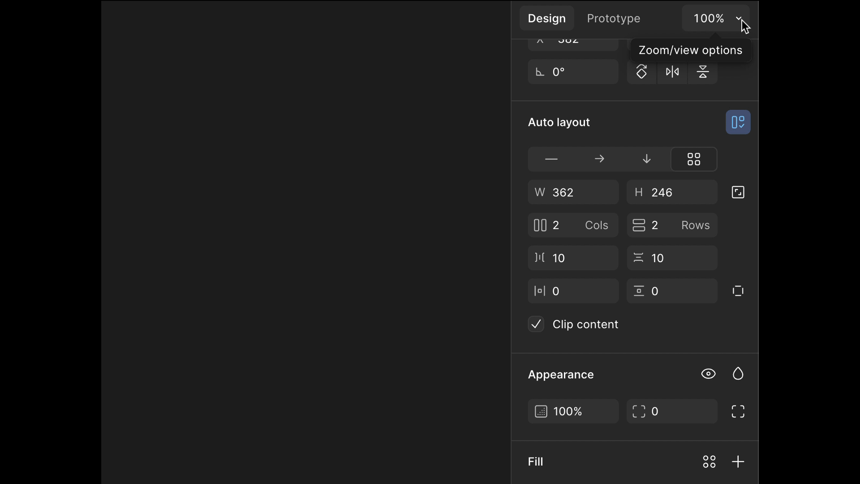Click the rotate 90 degrees icon
The width and height of the screenshot is (860, 484).
[x=641, y=72]
